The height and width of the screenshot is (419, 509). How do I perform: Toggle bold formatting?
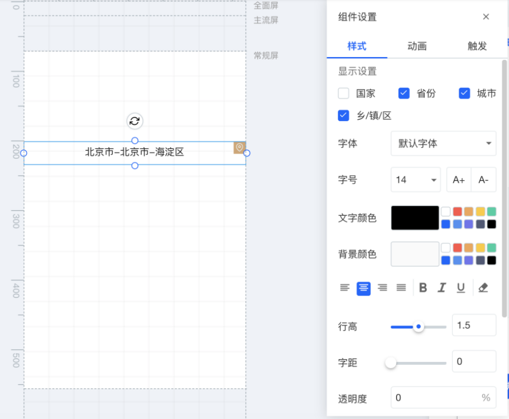pos(423,287)
